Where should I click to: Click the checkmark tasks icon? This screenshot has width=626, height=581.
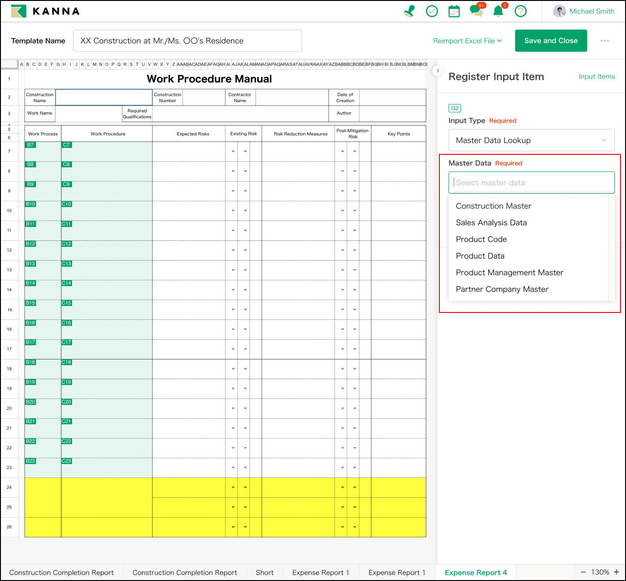click(x=432, y=11)
